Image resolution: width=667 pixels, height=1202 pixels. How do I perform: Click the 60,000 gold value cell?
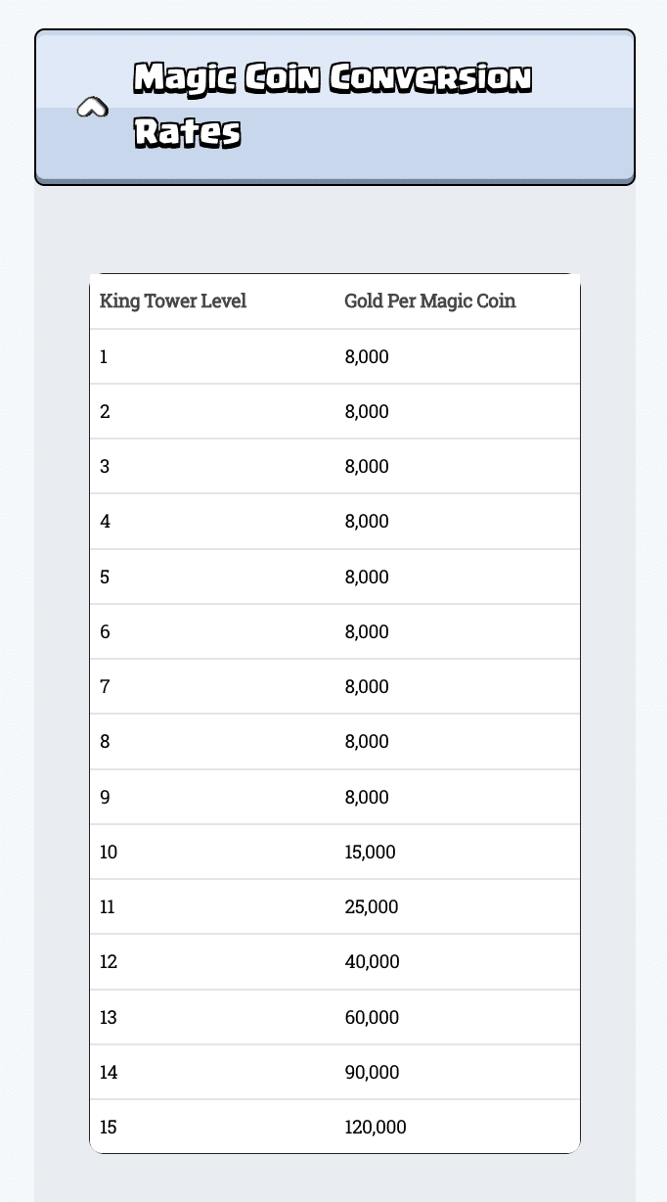coord(372,1017)
